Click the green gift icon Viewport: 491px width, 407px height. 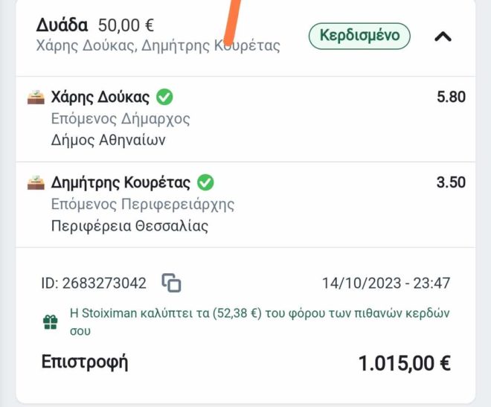[x=50, y=321]
